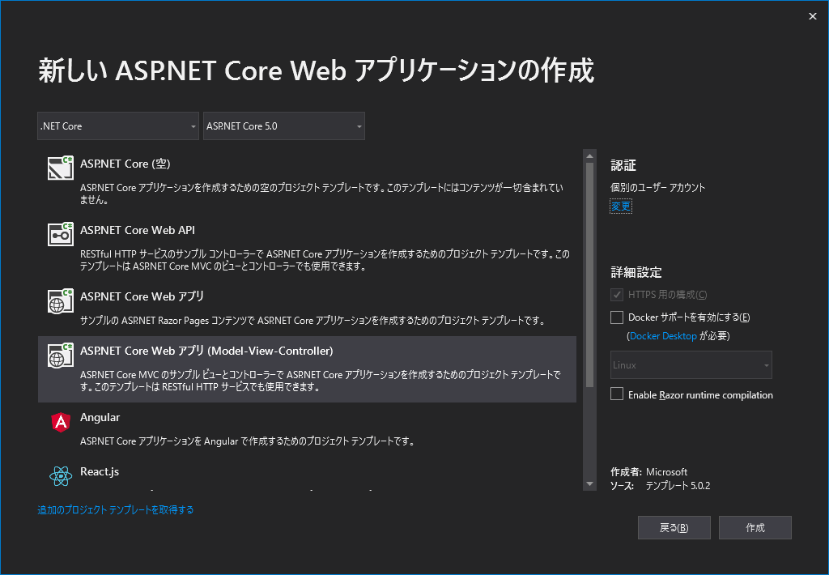Image resolution: width=829 pixels, height=575 pixels.
Task: Click the dialog title 新しい ASP.NET Core Web アプリケーションの作成
Action: tap(317, 70)
